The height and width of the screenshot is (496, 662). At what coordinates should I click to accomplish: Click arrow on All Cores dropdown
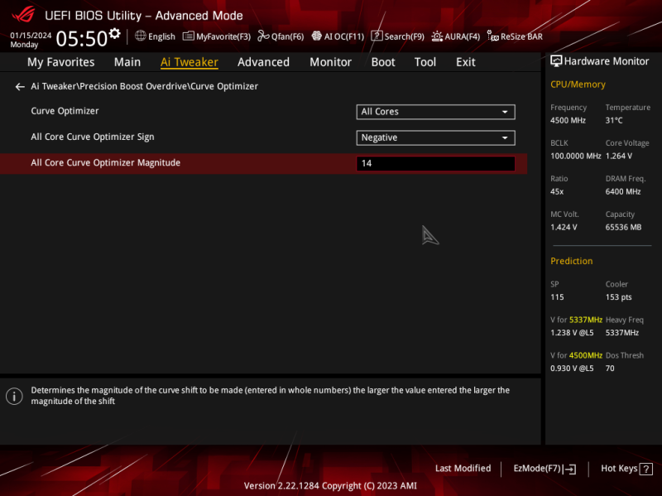[x=505, y=112]
